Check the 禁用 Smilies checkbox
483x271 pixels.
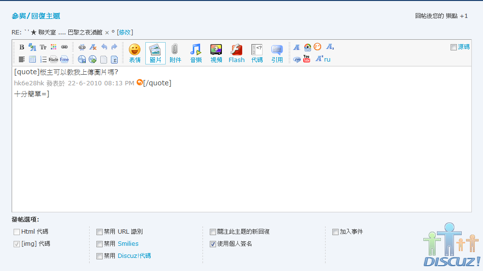pos(99,244)
